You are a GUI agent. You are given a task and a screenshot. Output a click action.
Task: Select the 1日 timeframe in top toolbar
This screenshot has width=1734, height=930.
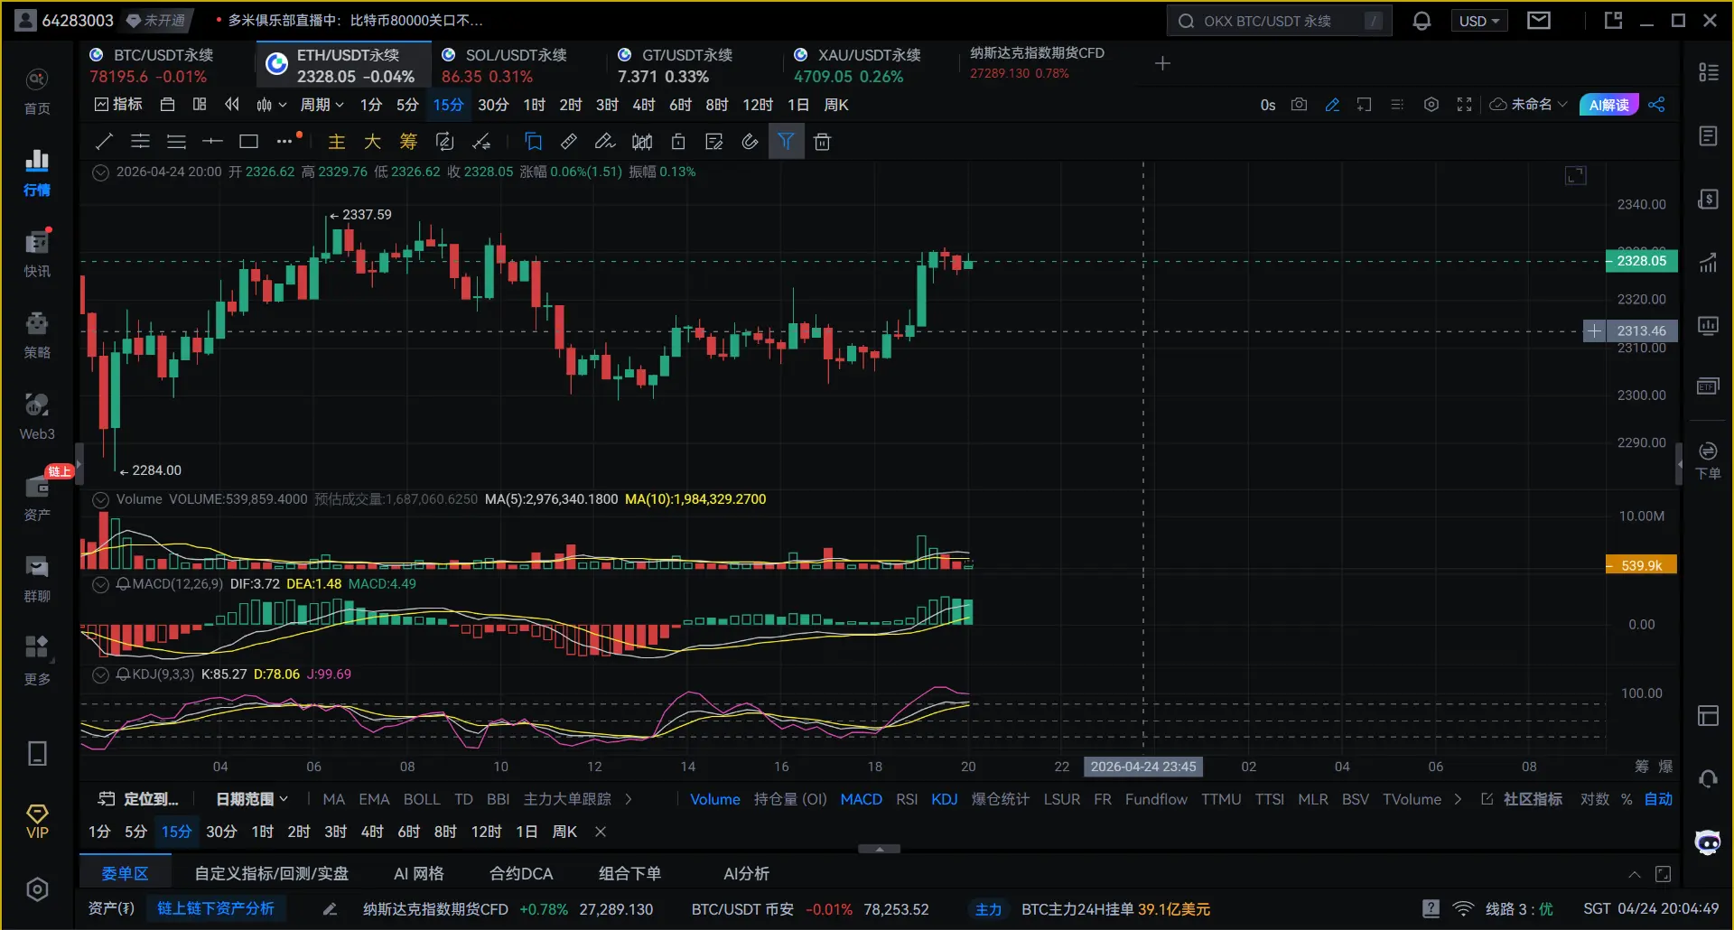point(797,105)
